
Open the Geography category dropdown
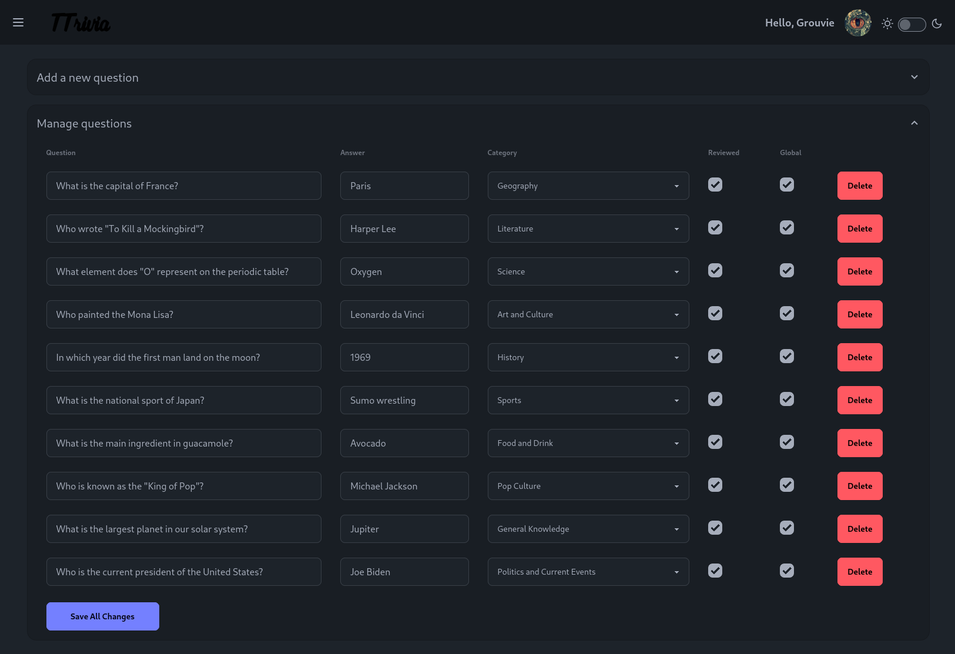(x=588, y=186)
